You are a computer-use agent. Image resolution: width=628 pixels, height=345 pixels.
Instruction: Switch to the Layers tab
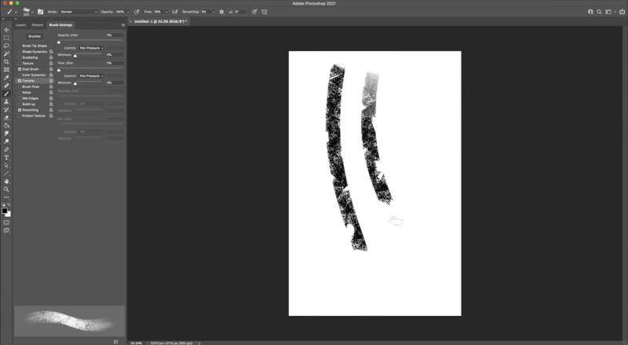click(x=21, y=25)
